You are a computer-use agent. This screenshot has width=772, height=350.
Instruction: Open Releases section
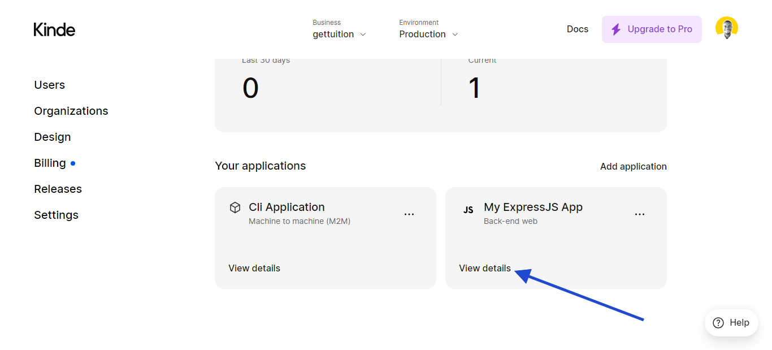click(x=58, y=189)
